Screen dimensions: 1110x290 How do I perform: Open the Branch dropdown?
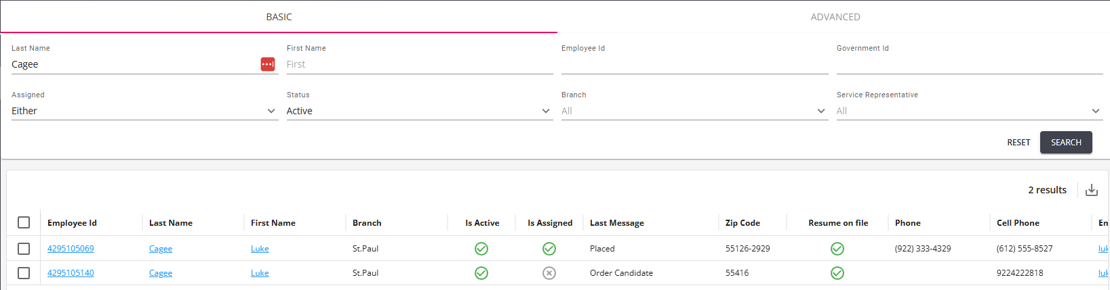coord(694,111)
